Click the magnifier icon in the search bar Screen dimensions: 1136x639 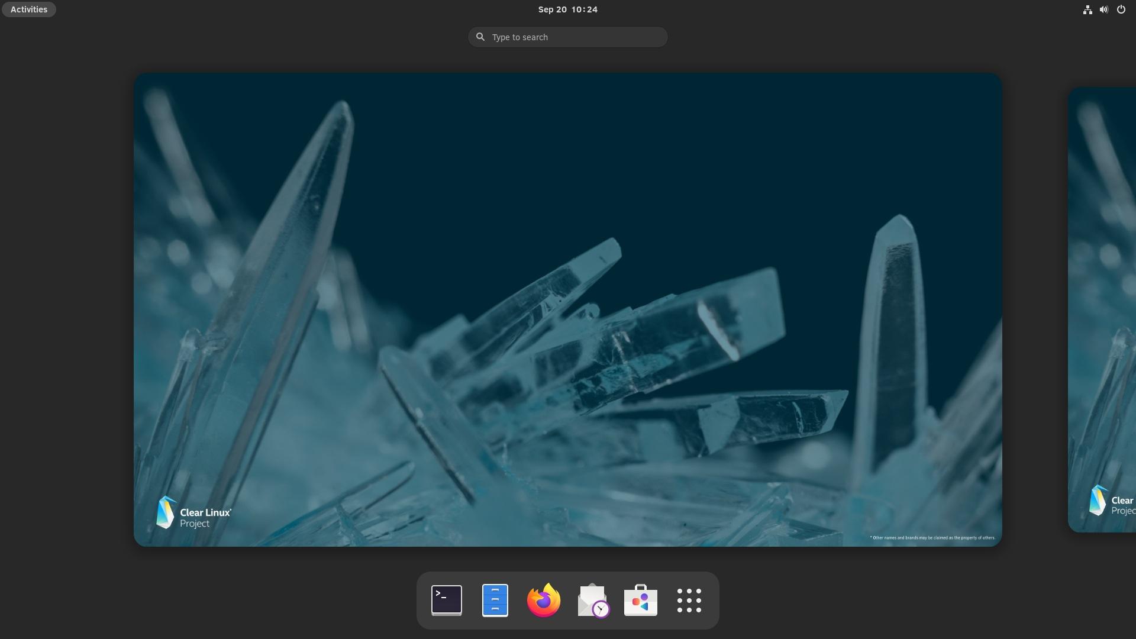click(x=480, y=37)
